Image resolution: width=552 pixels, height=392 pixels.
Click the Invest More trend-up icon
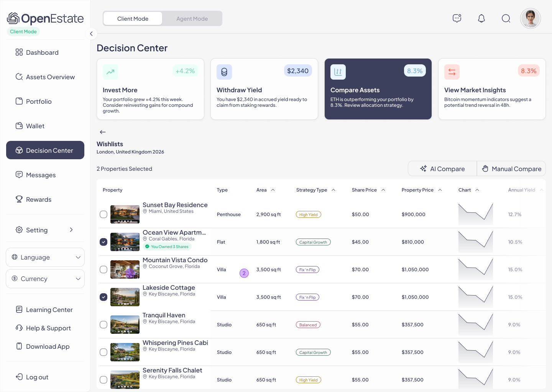(110, 72)
